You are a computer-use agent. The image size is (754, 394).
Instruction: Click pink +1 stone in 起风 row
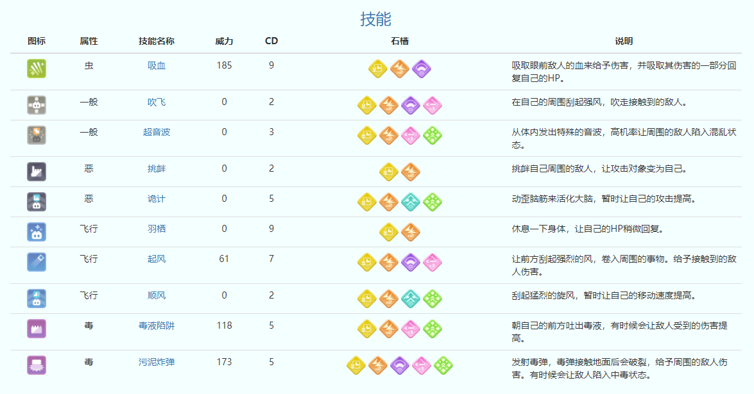pyautogui.click(x=433, y=263)
